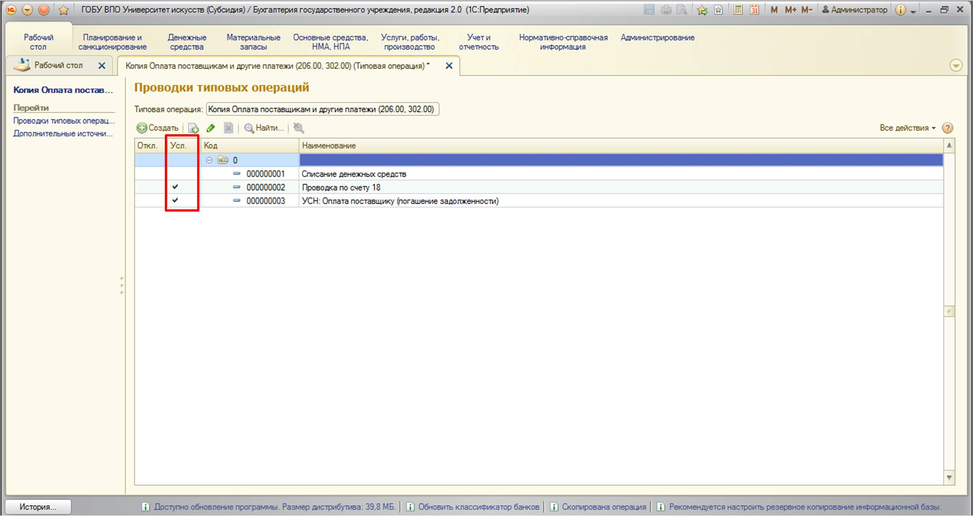Open Дополнительные источники link in sidebar
Screen dimensions: 973x516
(x=63, y=133)
